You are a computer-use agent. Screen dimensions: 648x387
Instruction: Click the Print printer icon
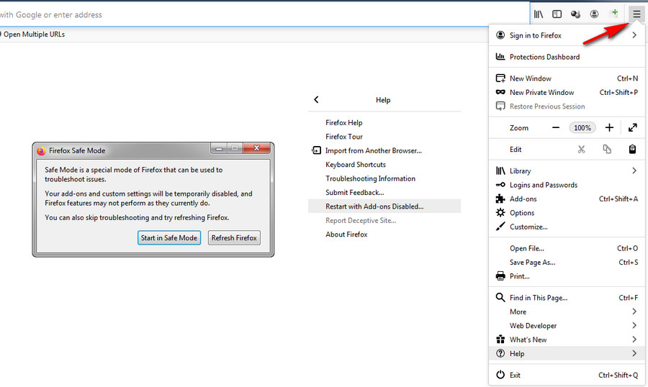click(500, 276)
